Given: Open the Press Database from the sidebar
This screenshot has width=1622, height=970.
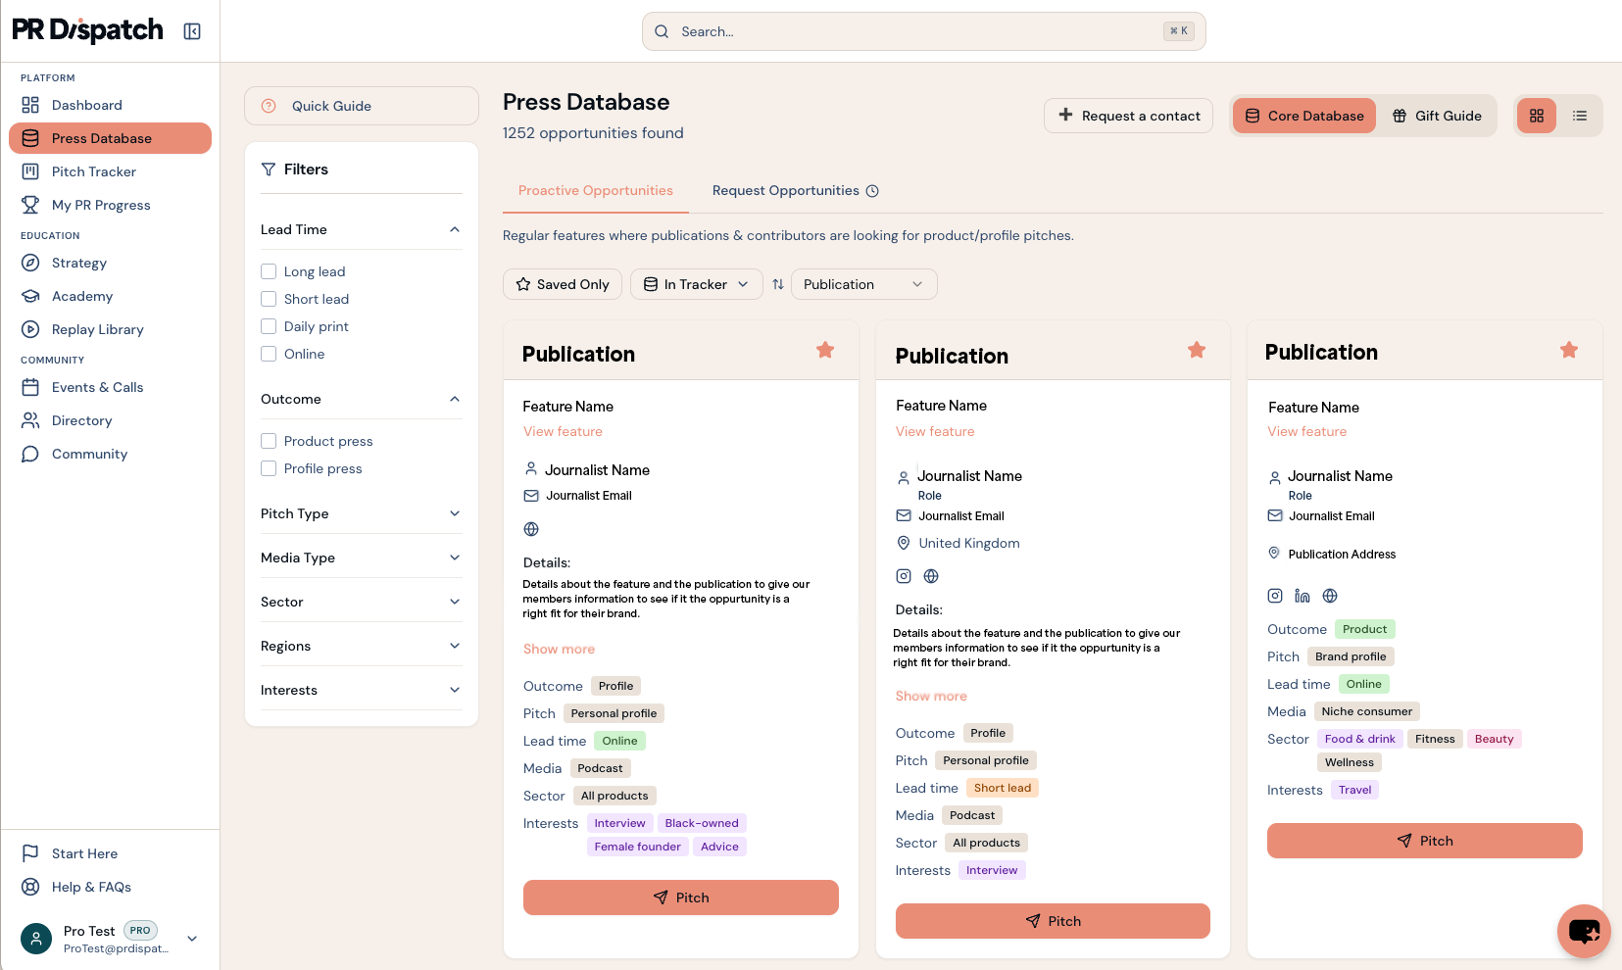Looking at the screenshot, I should (102, 138).
